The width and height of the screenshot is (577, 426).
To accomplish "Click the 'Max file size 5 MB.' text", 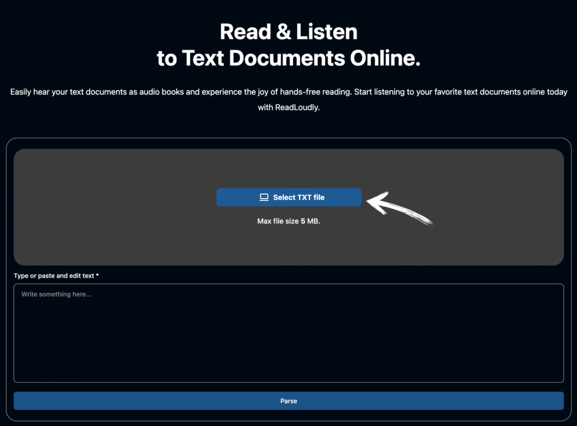I will pyautogui.click(x=289, y=221).
